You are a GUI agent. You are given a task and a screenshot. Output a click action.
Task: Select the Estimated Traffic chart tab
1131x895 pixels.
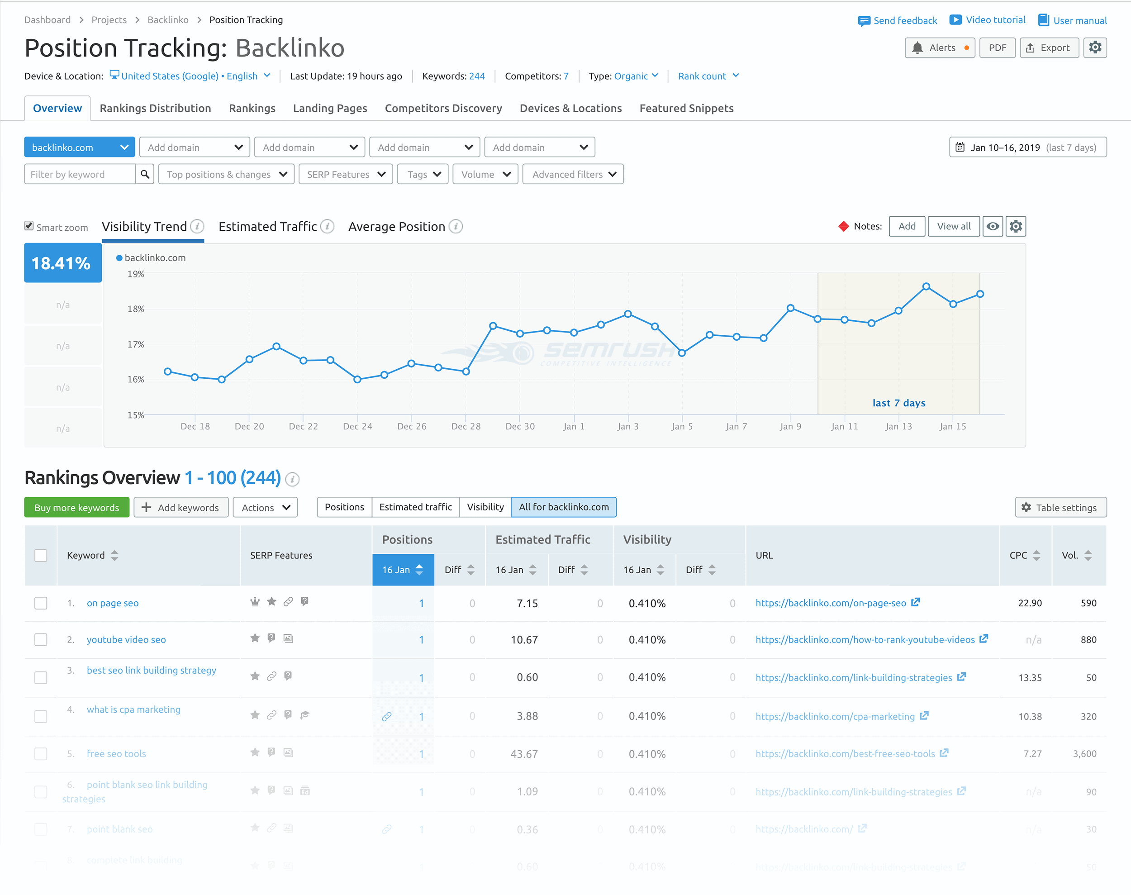coord(268,226)
